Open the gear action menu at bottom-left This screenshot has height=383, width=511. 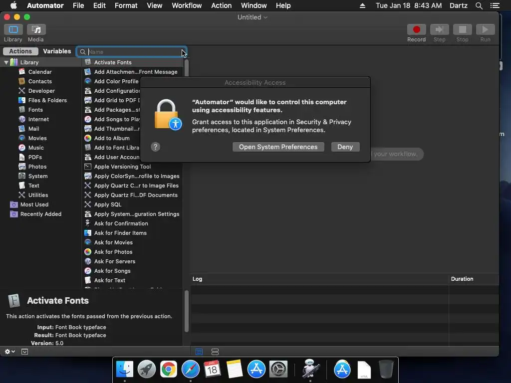tap(10, 352)
